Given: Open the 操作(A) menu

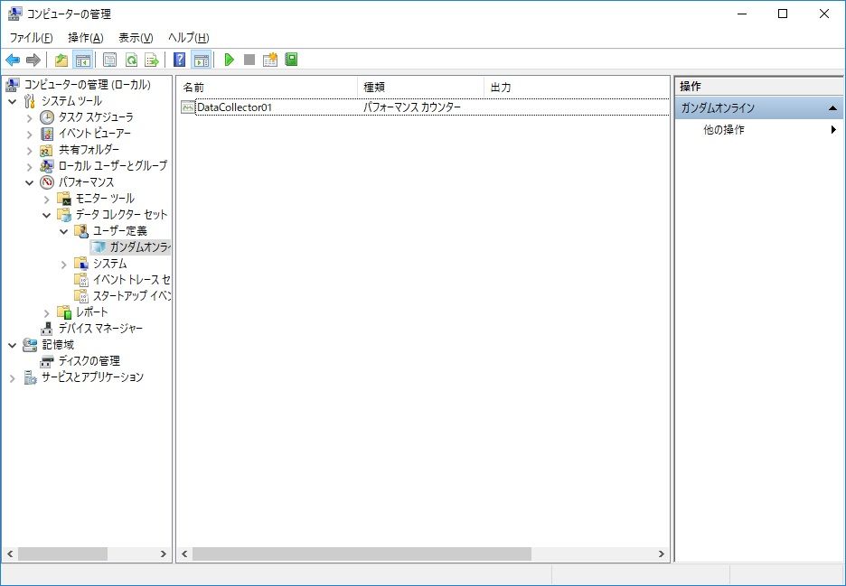Looking at the screenshot, I should (86, 37).
